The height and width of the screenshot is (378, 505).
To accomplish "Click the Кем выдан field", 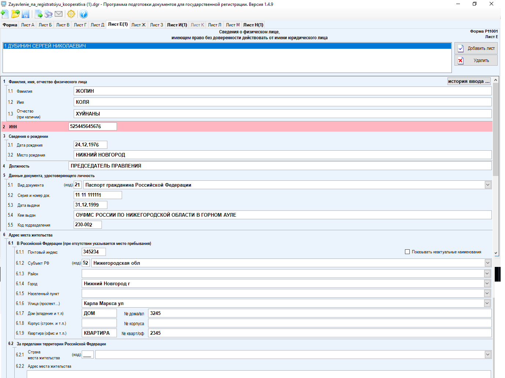I will 283,215.
